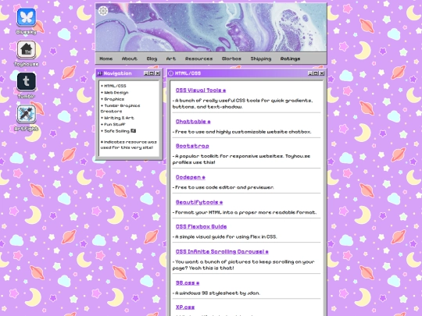Click the 'indicates resource was used' note
422x316 pixels.
click(129, 145)
